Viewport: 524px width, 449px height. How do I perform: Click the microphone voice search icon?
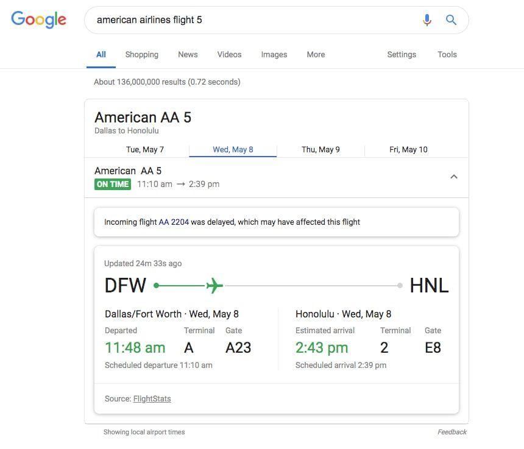tap(427, 20)
